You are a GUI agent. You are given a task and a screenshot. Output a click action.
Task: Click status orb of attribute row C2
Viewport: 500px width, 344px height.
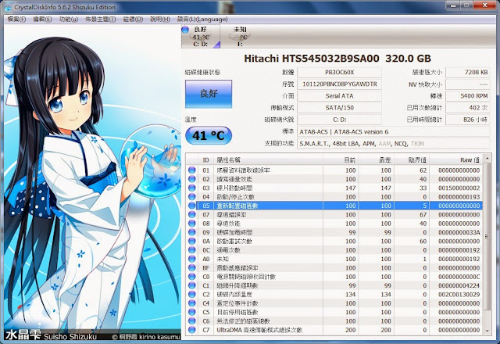tap(191, 294)
